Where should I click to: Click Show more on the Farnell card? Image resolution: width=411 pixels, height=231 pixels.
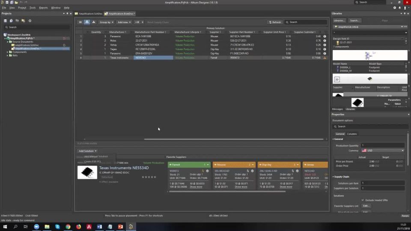[196, 187]
